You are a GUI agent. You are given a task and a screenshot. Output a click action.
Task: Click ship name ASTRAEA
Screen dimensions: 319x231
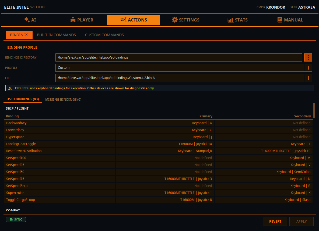pos(307,7)
